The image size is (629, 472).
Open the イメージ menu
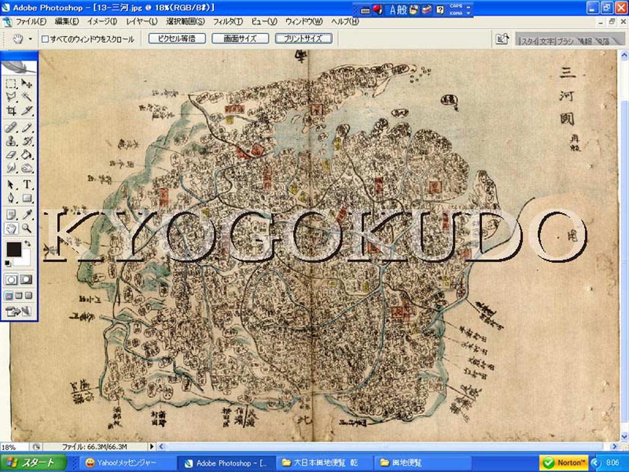(x=102, y=22)
